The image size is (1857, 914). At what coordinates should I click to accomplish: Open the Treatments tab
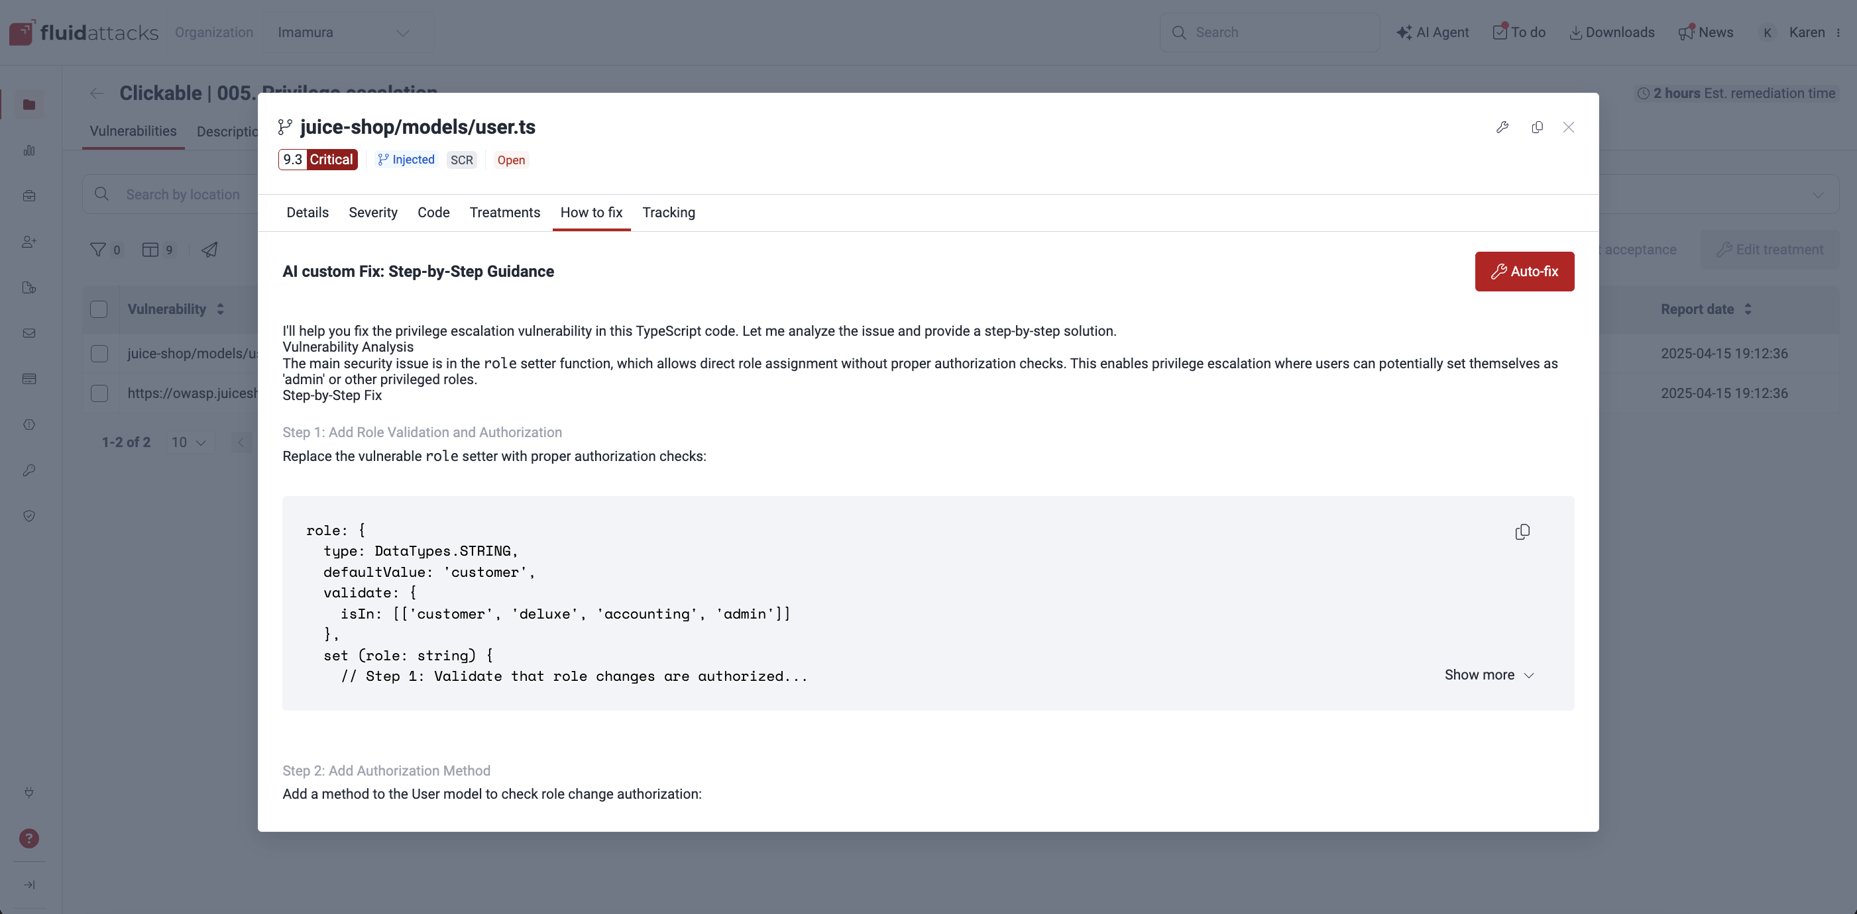point(504,213)
